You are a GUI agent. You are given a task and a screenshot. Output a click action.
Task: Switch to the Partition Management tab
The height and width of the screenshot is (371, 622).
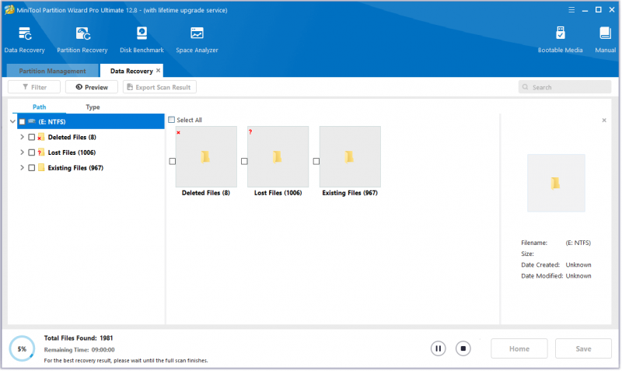click(52, 71)
